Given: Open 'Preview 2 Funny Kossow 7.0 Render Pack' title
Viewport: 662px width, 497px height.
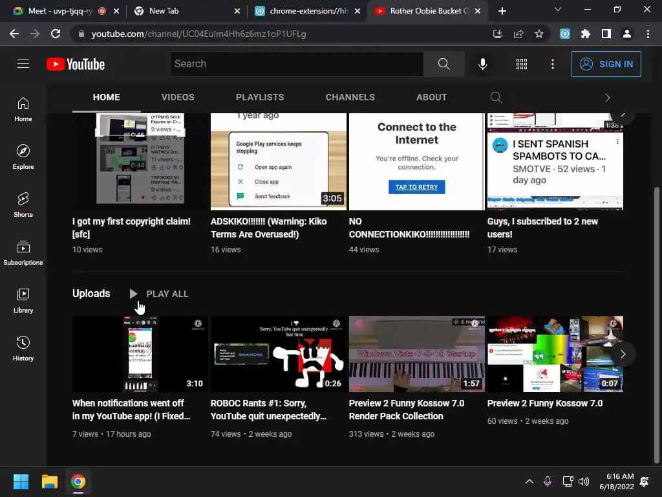Looking at the screenshot, I should coord(407,410).
